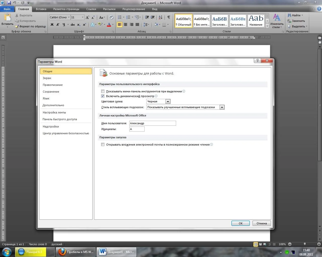The width and height of the screenshot is (322, 257).
Task: Check open email attachments in full-screen reading
Action: (103, 145)
